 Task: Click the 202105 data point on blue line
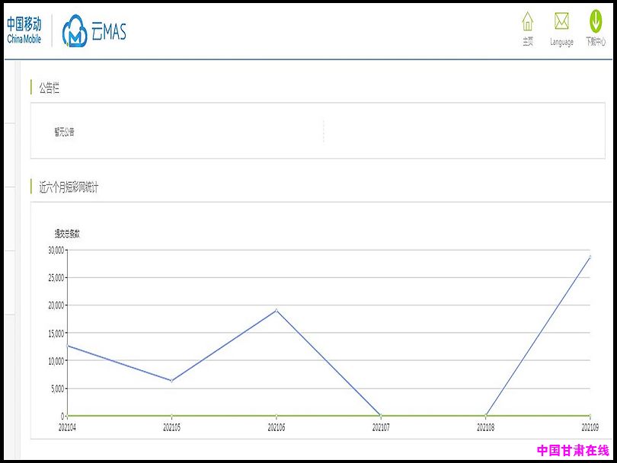pyautogui.click(x=172, y=381)
